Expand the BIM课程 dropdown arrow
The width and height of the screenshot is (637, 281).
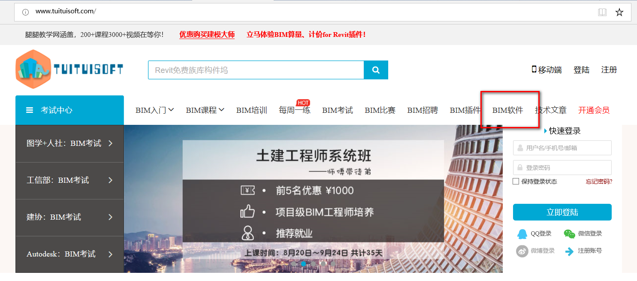[221, 110]
